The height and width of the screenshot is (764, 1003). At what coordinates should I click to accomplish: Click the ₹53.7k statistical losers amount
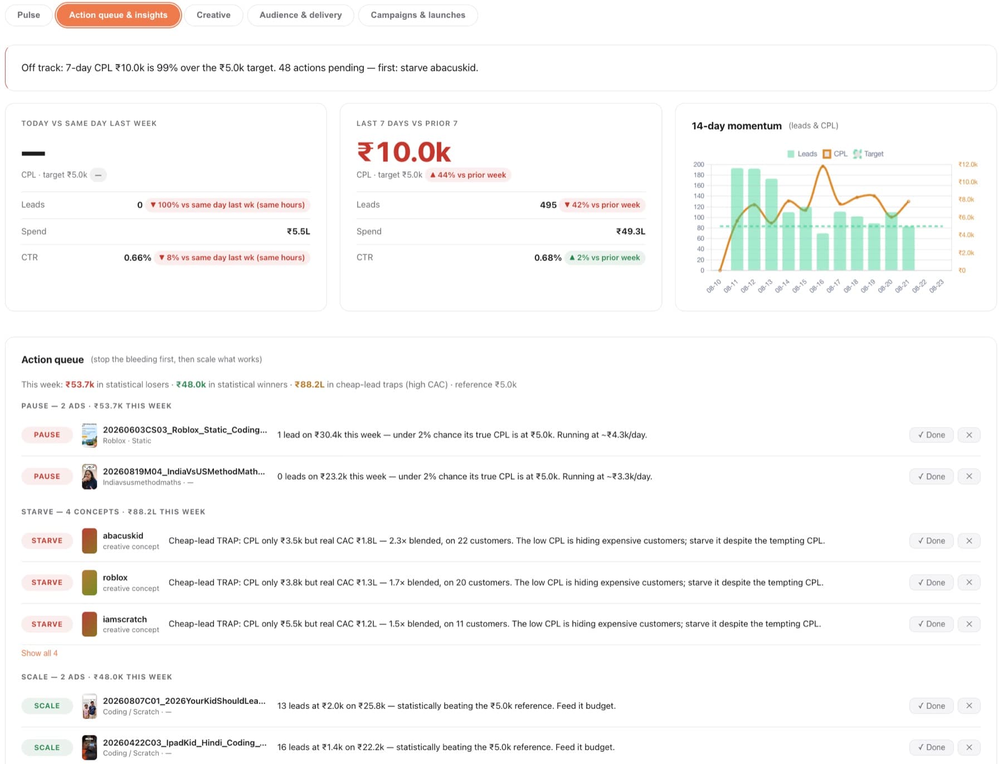pos(80,385)
